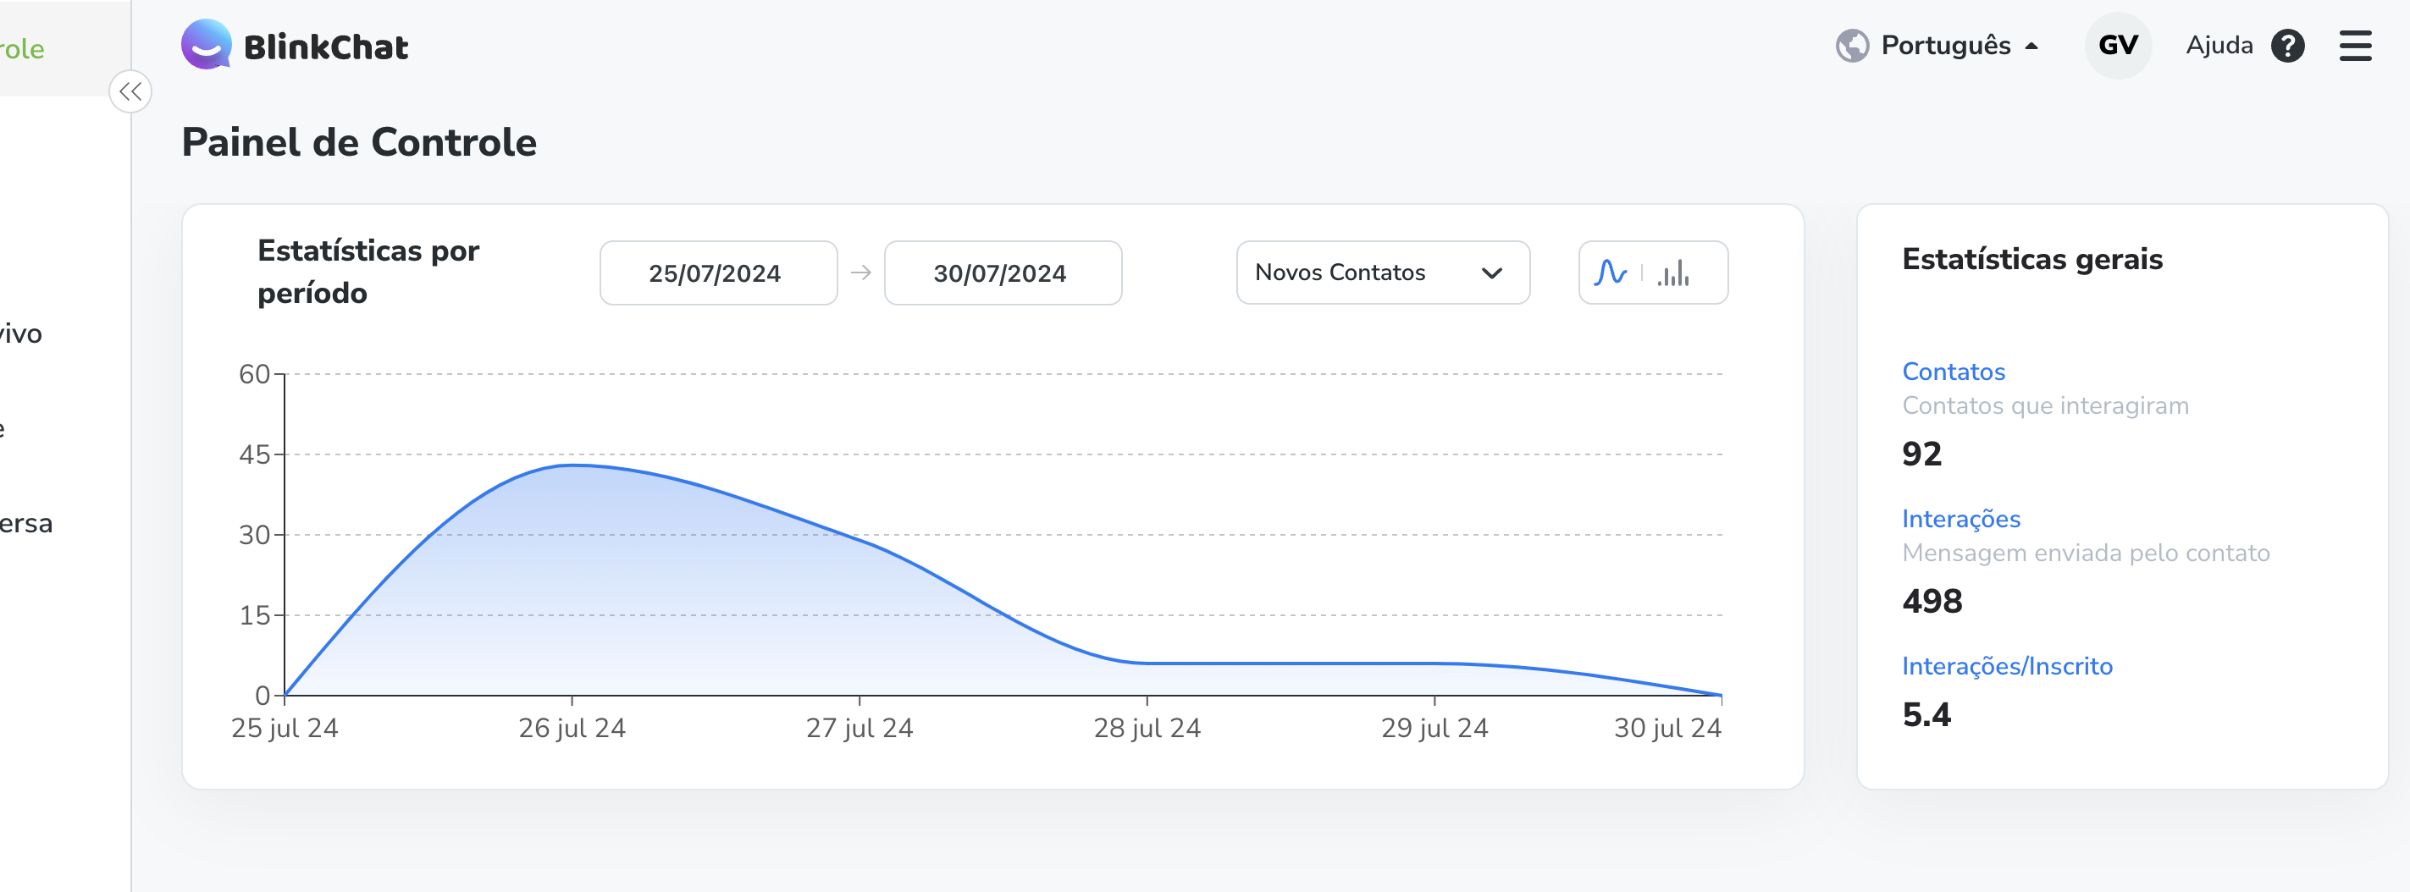
Task: Collapse the sidebar with double-chevron button
Action: coord(130,91)
